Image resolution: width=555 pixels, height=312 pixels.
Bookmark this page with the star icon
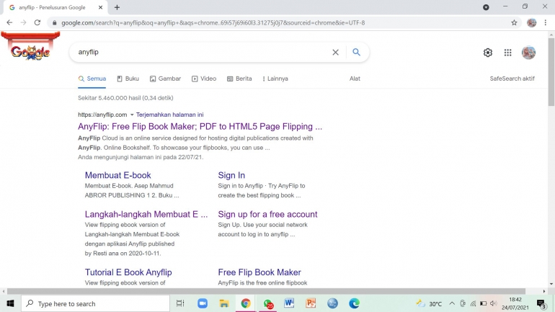[x=514, y=22]
